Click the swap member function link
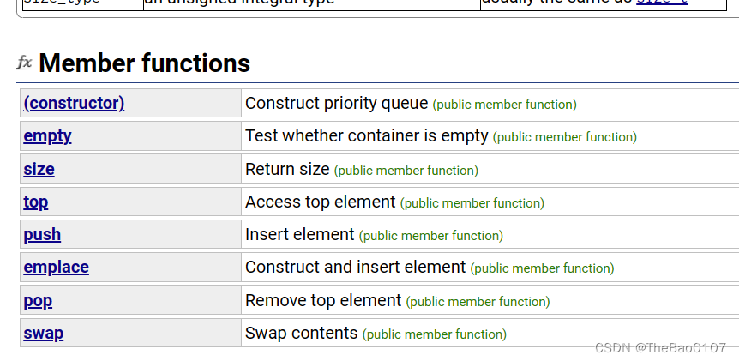Viewport: 739px width, 361px height. [x=43, y=334]
